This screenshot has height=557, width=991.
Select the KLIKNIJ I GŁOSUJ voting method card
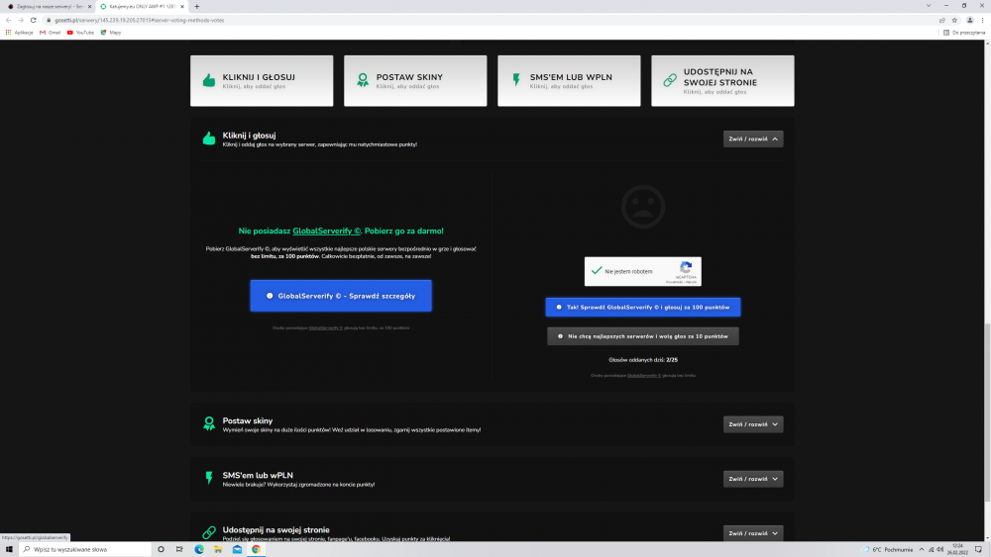[x=262, y=81]
